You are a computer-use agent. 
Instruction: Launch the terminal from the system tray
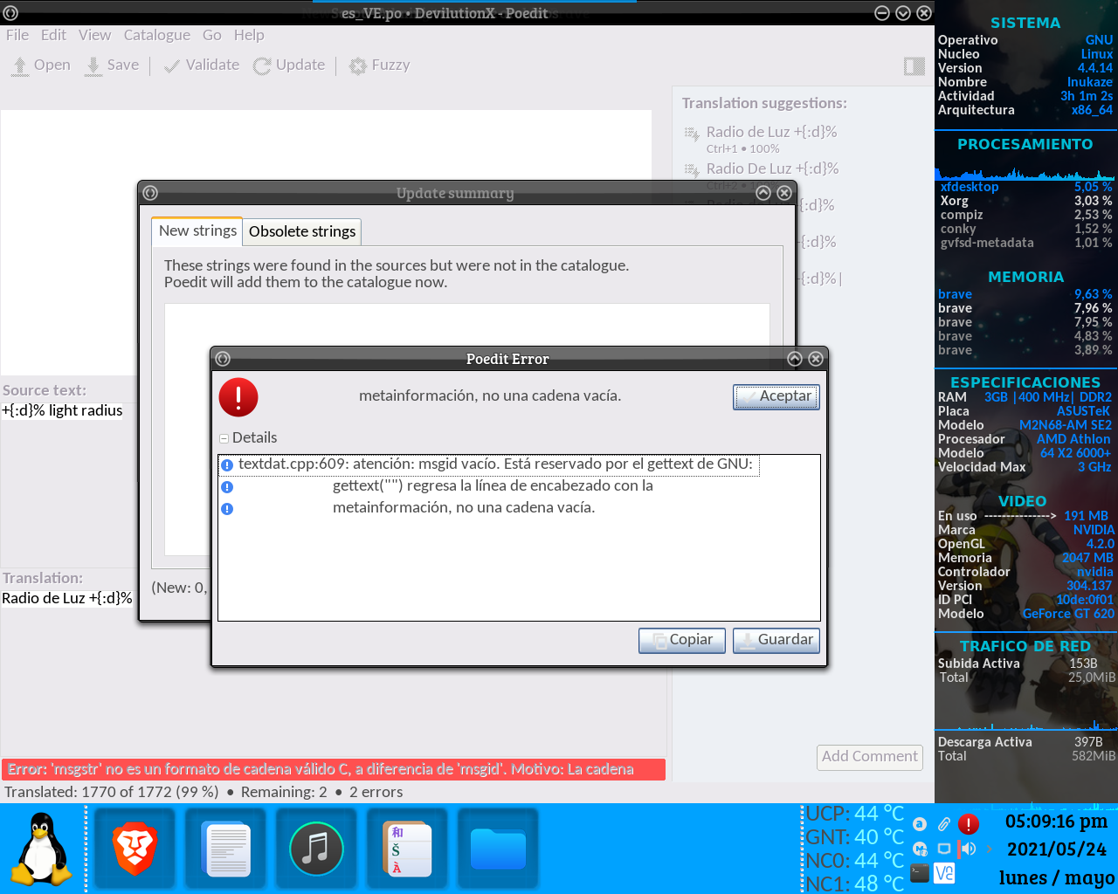919,872
